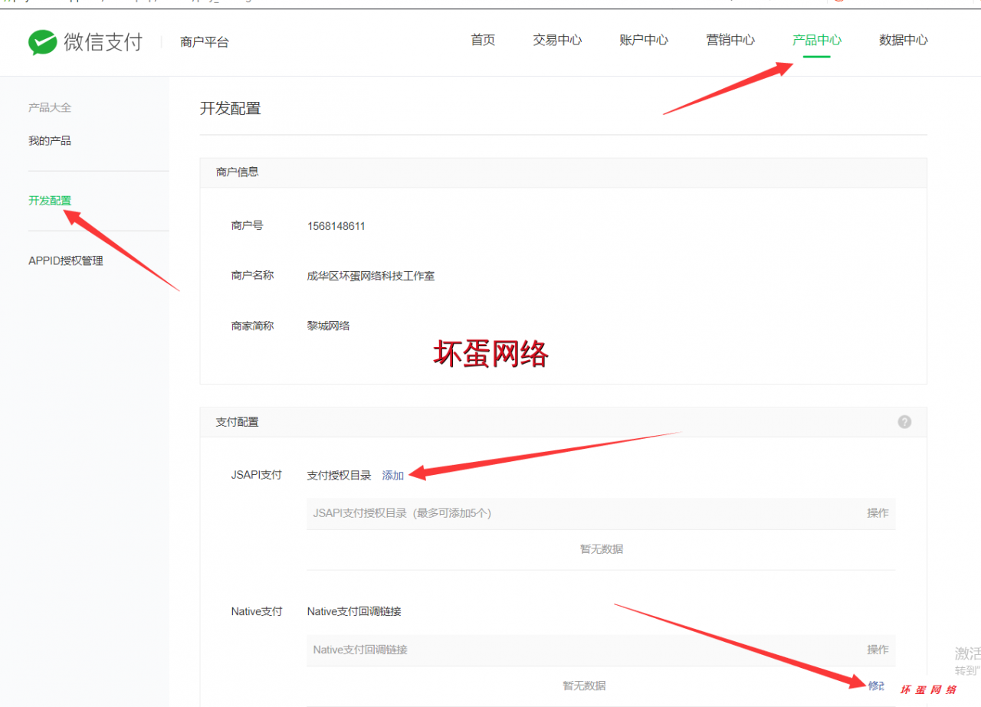The height and width of the screenshot is (707, 981).
Task: Open the 营销中心 menu
Action: coord(730,40)
